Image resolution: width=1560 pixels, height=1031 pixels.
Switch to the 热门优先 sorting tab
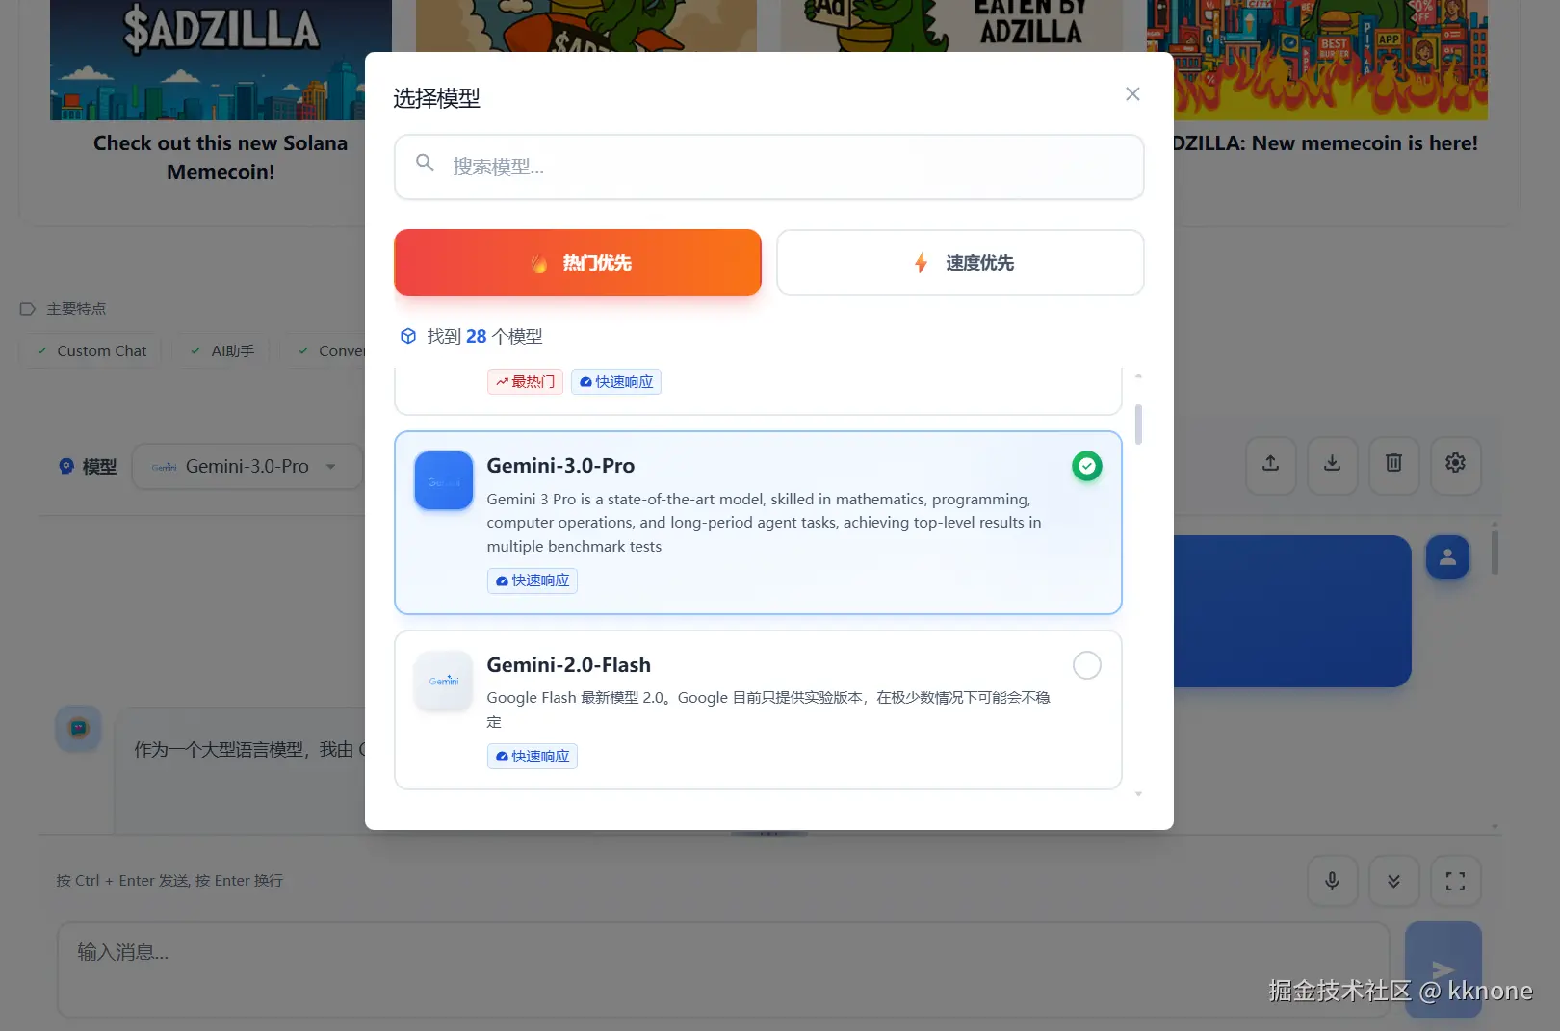[x=578, y=263]
